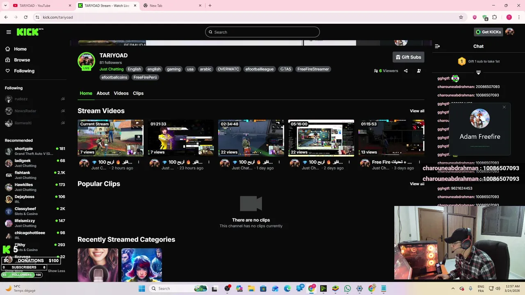525x295 pixels.
Task: Open Classybeef recommended channel
Action: point(35,211)
